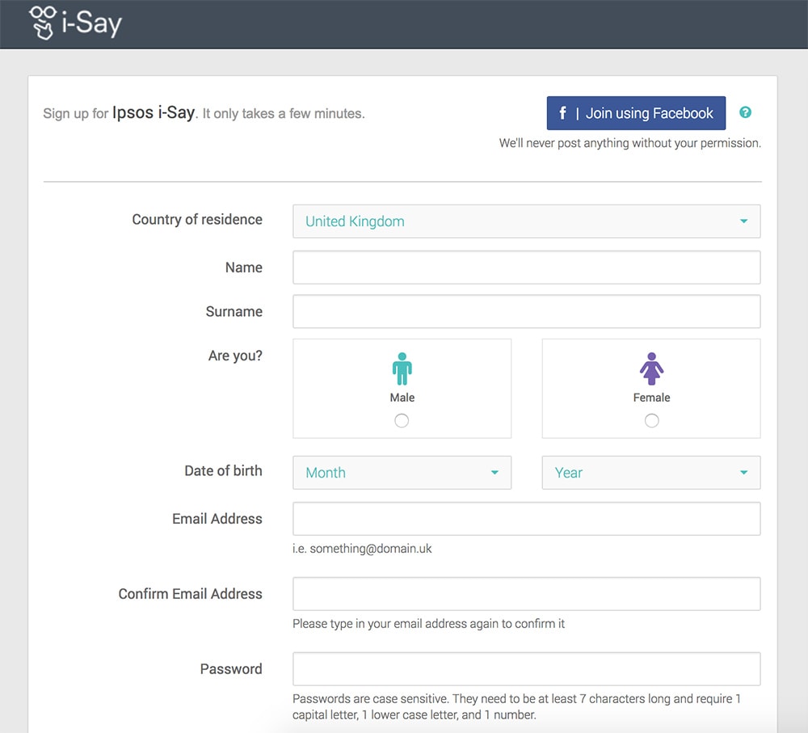
Task: Click the 'Surname' field label
Action: [234, 311]
